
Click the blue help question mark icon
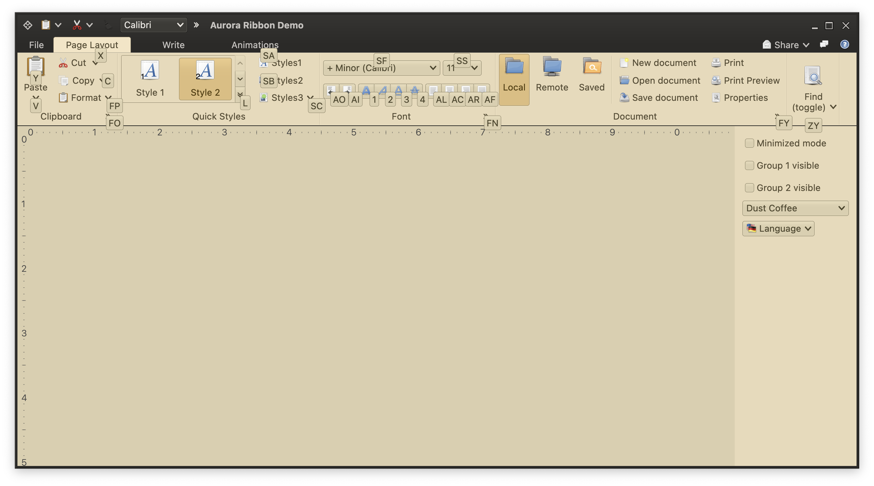(x=845, y=44)
